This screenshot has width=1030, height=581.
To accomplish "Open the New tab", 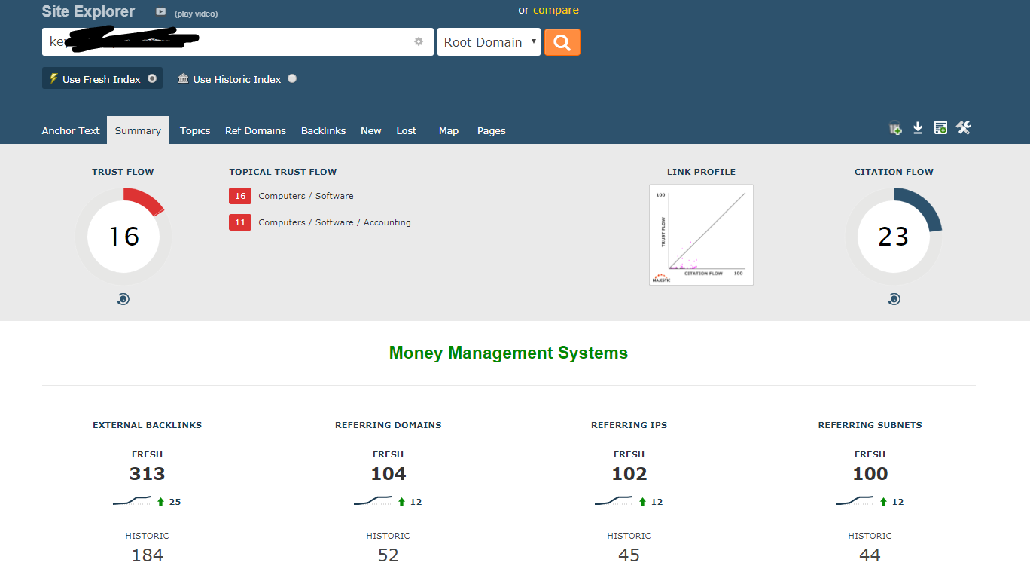I will (371, 130).
